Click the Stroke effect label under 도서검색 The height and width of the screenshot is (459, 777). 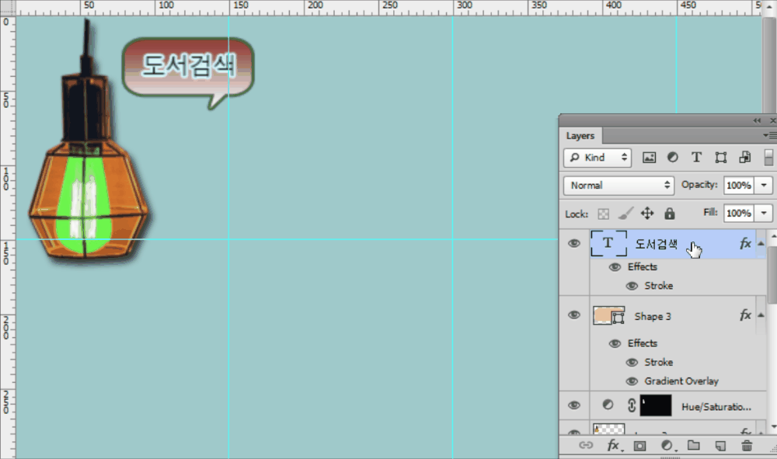pos(659,286)
